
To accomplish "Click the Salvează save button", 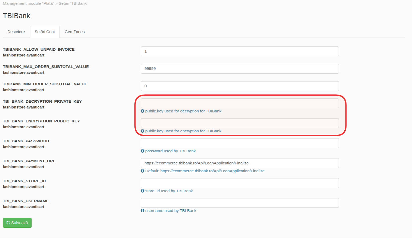I will coord(17,223).
